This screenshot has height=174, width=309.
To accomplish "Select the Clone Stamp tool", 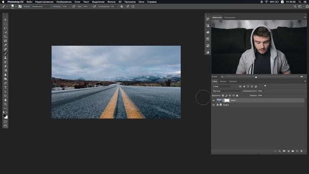I will click(5, 58).
